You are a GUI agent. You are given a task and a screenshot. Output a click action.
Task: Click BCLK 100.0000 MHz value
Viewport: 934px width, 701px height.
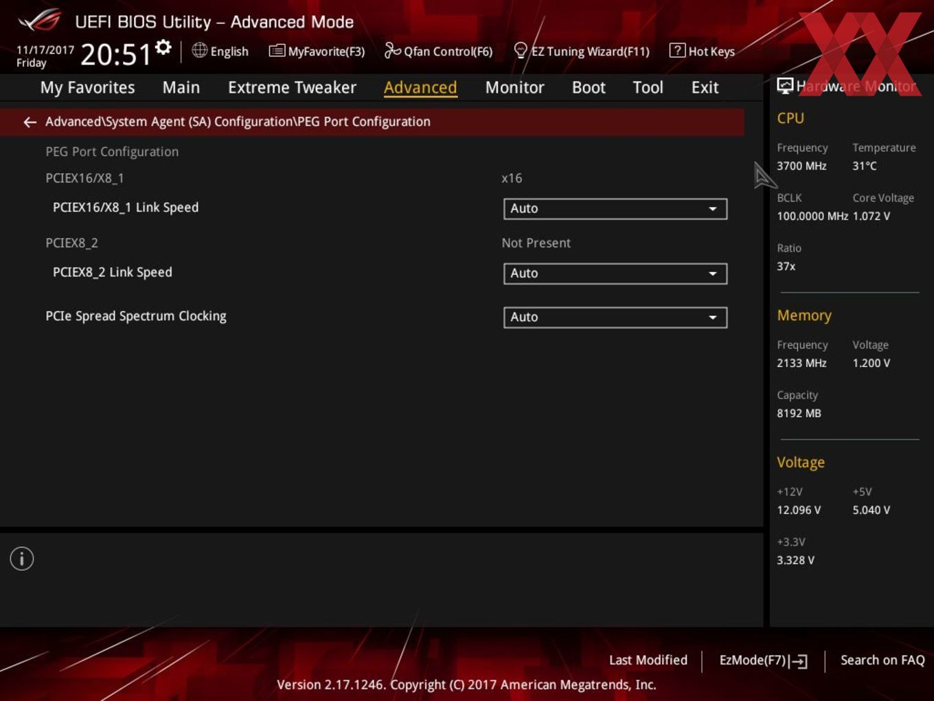click(x=812, y=216)
